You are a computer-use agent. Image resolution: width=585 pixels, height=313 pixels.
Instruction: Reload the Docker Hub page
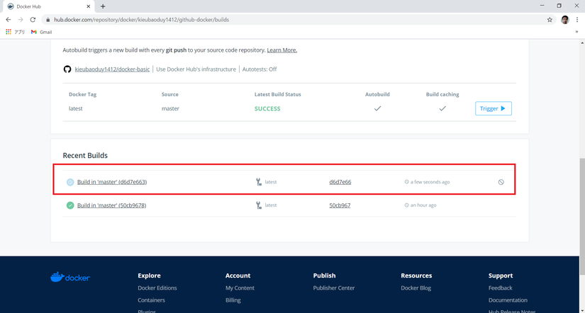pos(33,20)
